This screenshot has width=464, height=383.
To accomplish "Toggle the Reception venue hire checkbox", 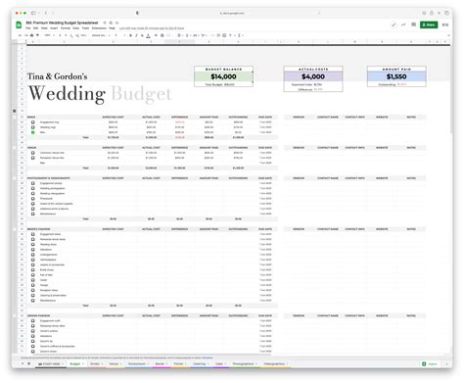I will point(33,158).
